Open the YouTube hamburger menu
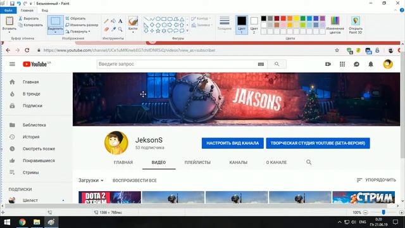This screenshot has width=405, height=228. click(12, 64)
